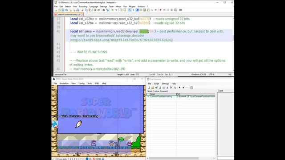Open BizHawk SNES menu
This screenshot has width=285, height=160.
point(97,84)
